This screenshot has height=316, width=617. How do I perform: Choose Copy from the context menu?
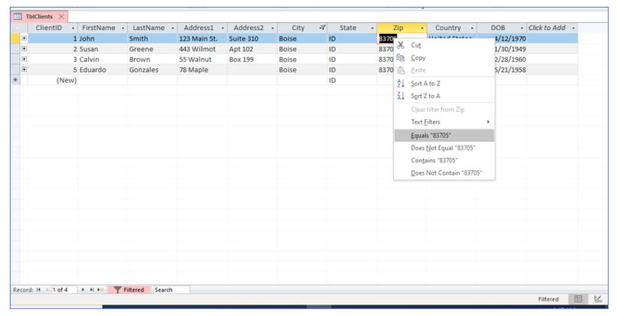click(x=444, y=58)
